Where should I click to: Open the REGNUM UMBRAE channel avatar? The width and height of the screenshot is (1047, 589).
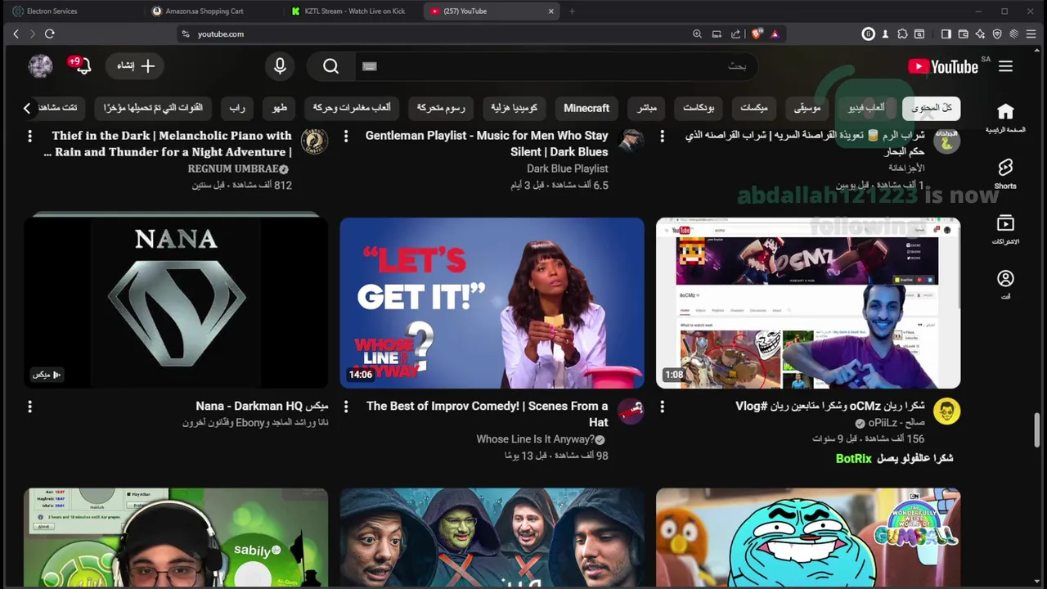(314, 142)
